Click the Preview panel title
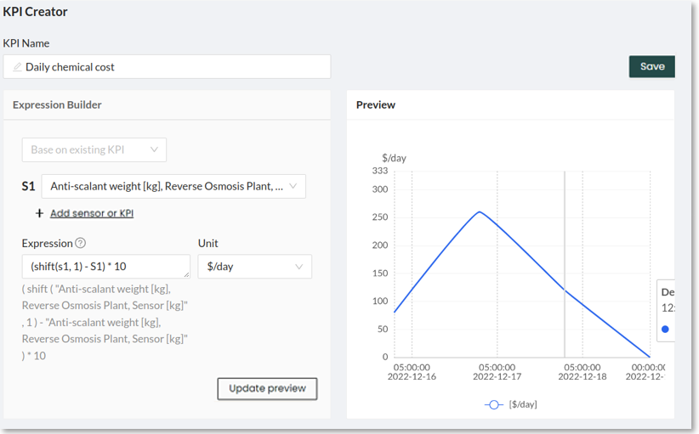The height and width of the screenshot is (434, 699). (x=376, y=104)
